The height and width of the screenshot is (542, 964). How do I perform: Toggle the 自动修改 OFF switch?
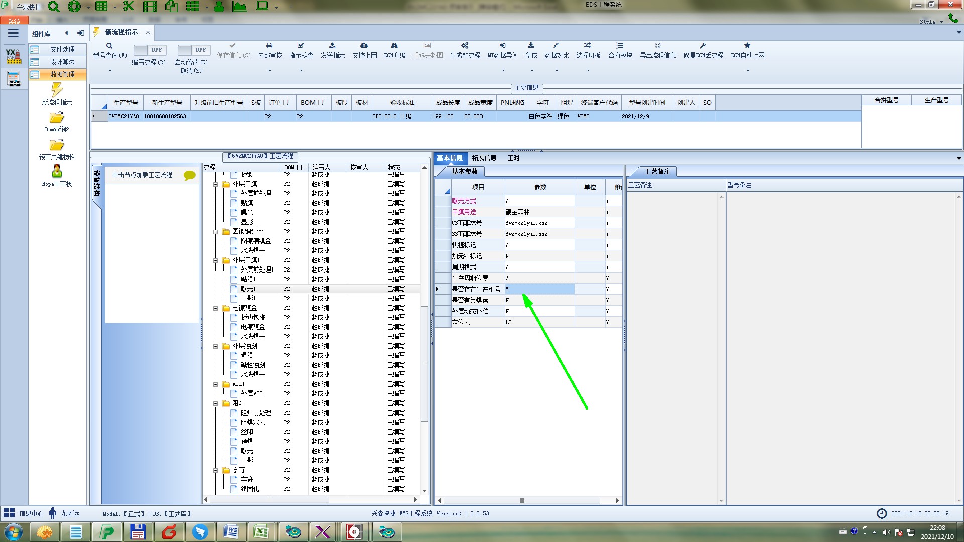(x=194, y=50)
